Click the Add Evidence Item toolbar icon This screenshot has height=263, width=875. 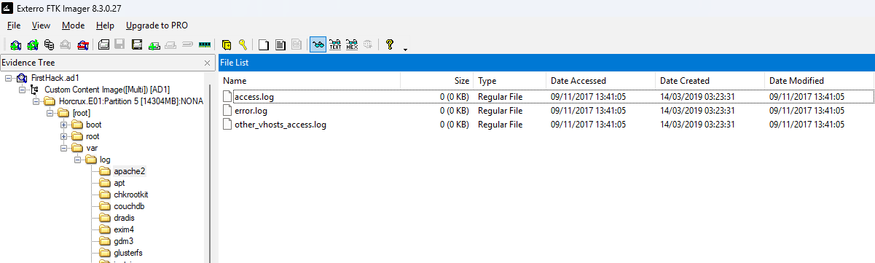tap(16, 44)
